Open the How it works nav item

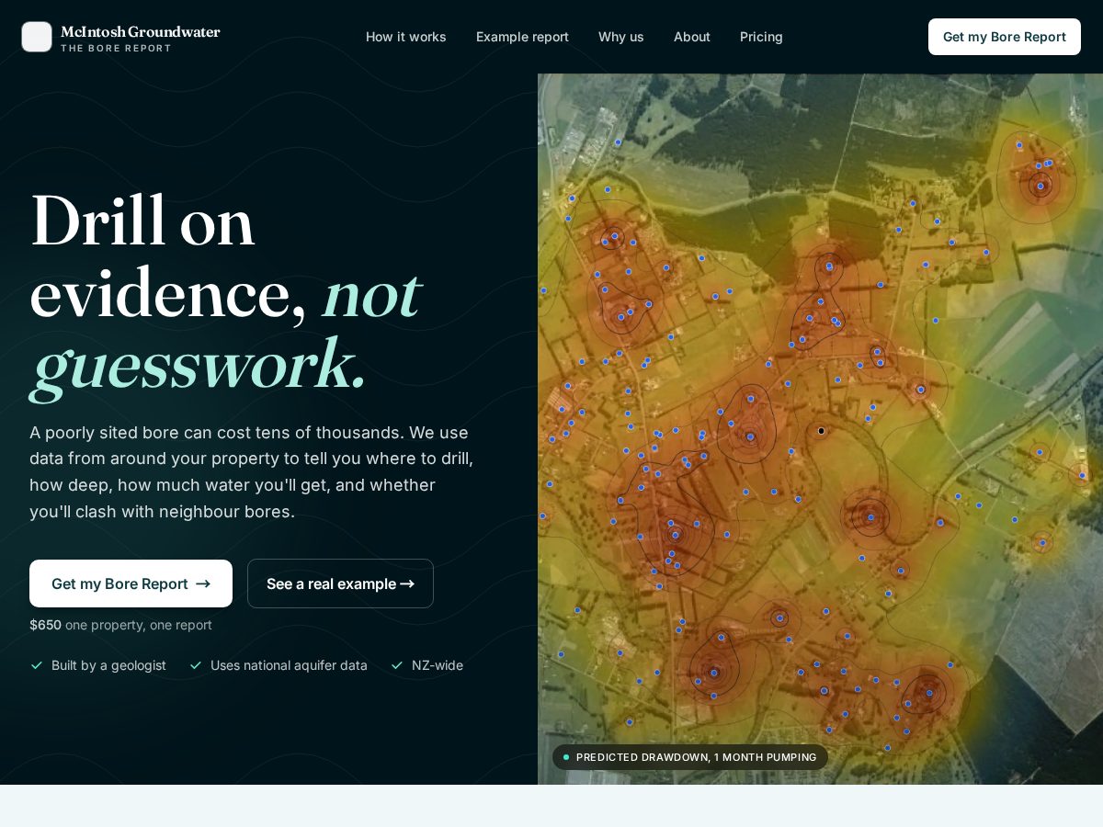[x=406, y=37]
